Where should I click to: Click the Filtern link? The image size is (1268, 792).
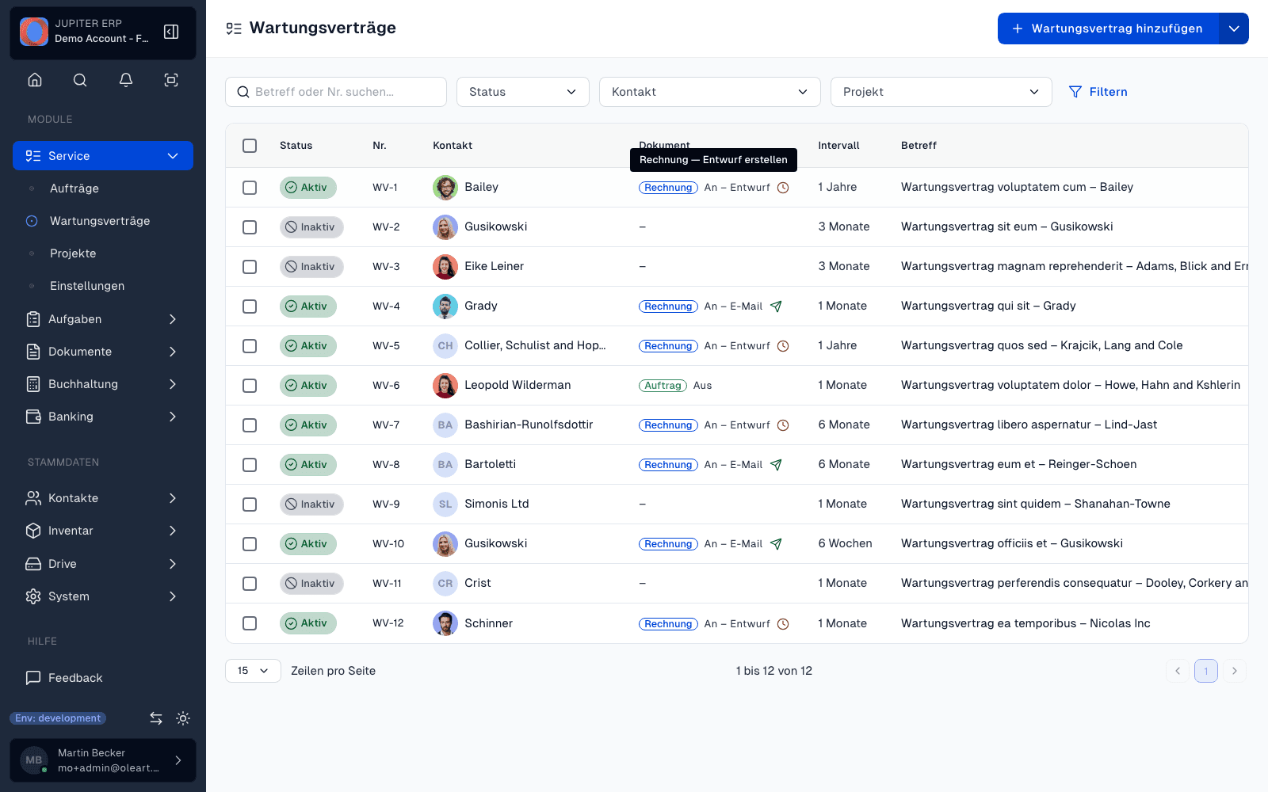[1098, 92]
